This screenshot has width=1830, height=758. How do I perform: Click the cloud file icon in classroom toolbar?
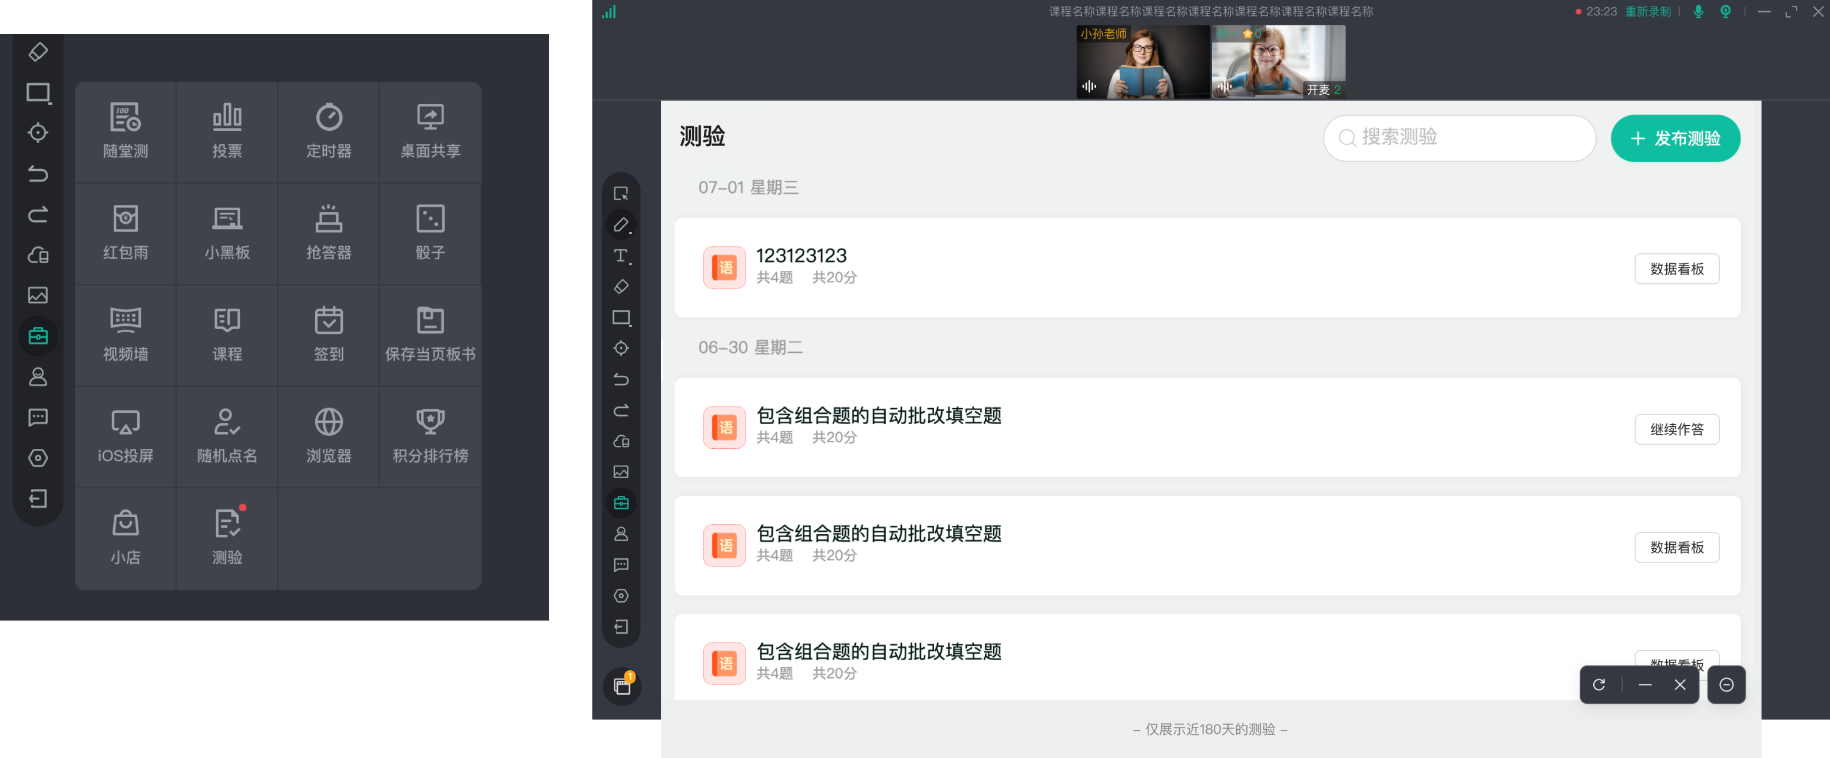621,441
